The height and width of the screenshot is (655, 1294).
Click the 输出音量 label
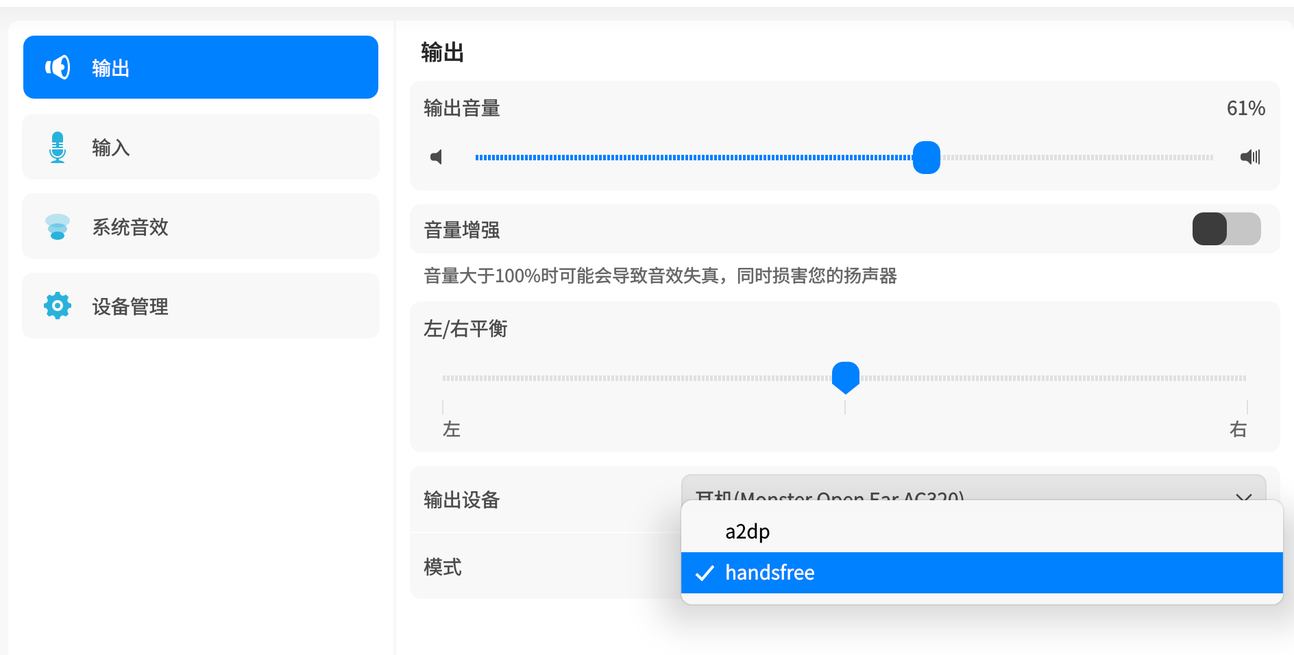coord(462,108)
